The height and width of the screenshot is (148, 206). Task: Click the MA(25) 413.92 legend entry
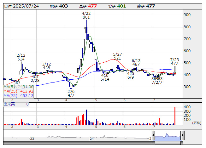[x=18, y=91]
